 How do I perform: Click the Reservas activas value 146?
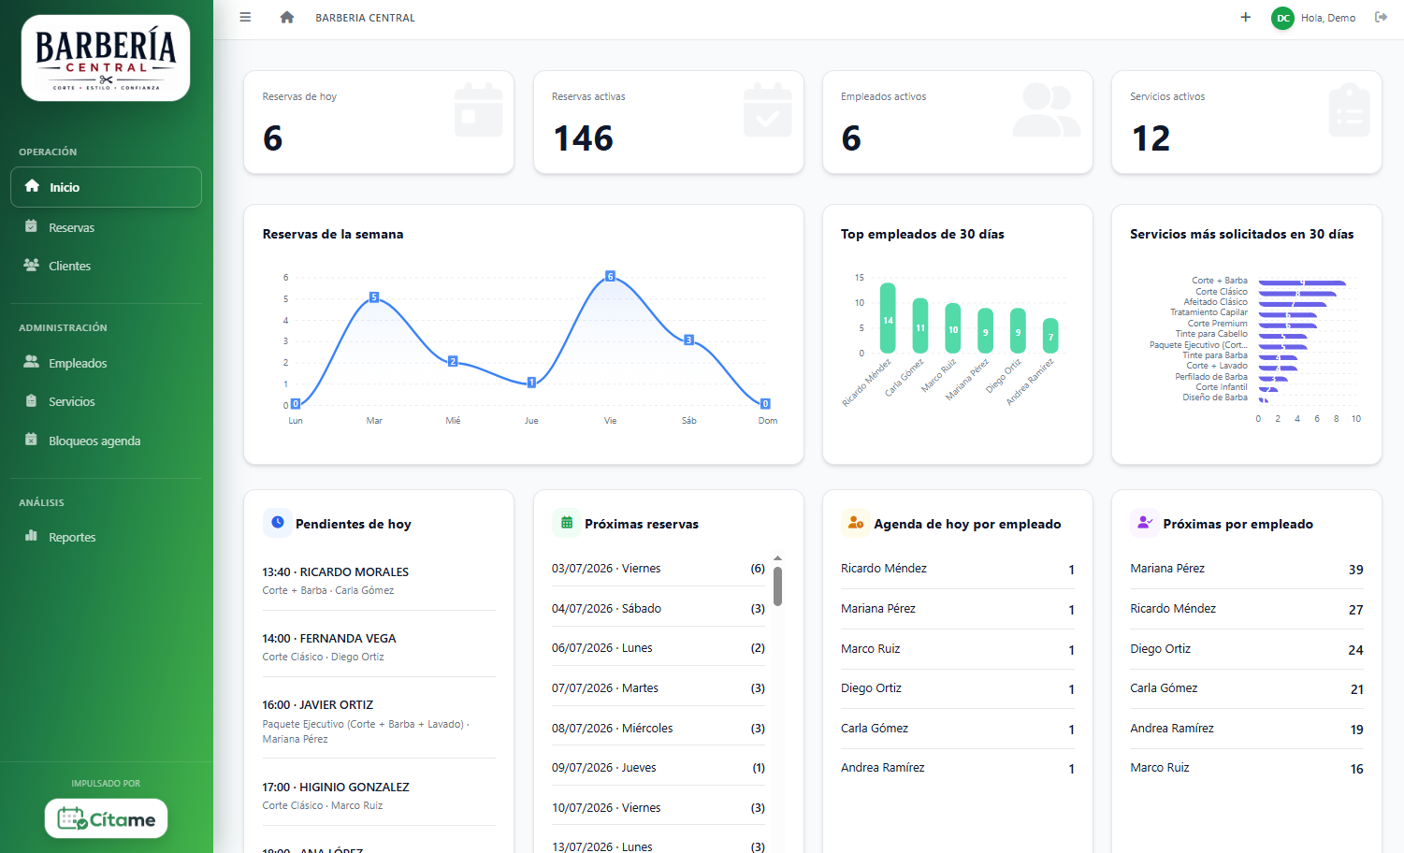click(x=584, y=138)
